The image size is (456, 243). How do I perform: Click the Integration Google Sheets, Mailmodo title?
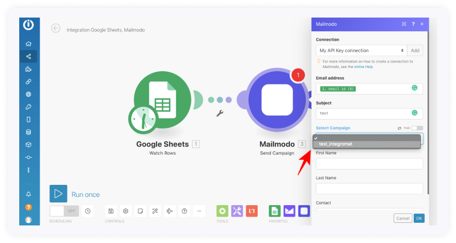[105, 30]
